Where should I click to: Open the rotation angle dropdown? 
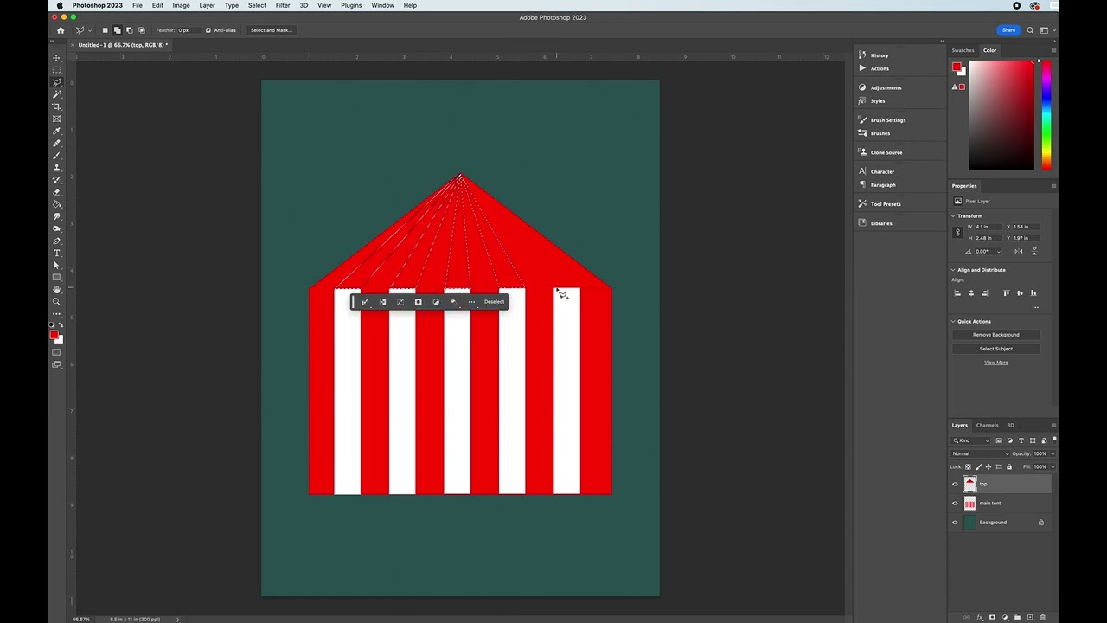[x=999, y=252]
